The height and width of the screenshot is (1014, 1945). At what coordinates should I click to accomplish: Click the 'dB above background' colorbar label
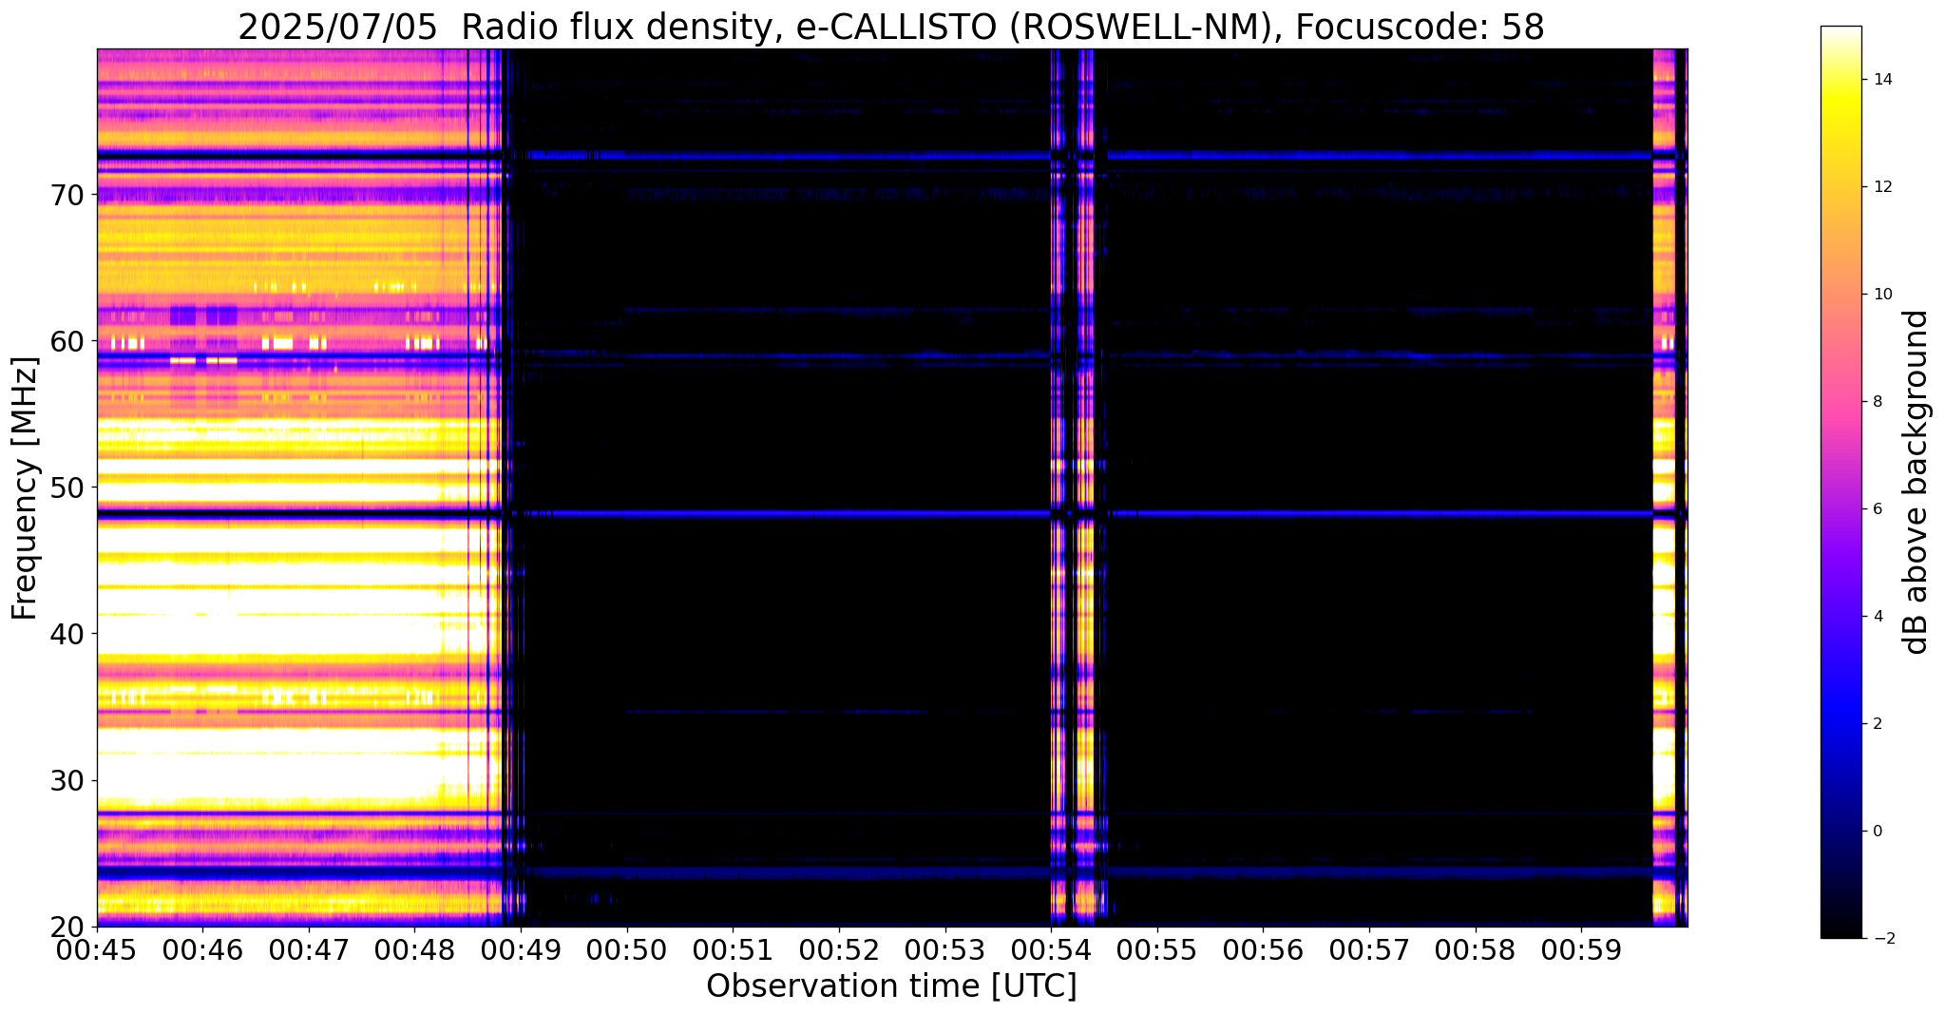[x=1916, y=482]
